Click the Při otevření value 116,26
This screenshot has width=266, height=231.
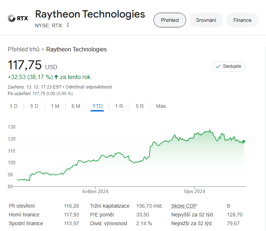(72, 206)
